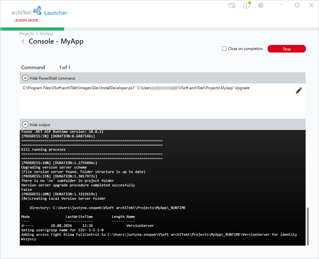Click the 'Kill running proceses' output line
This screenshot has width=319, height=259.
point(43,149)
